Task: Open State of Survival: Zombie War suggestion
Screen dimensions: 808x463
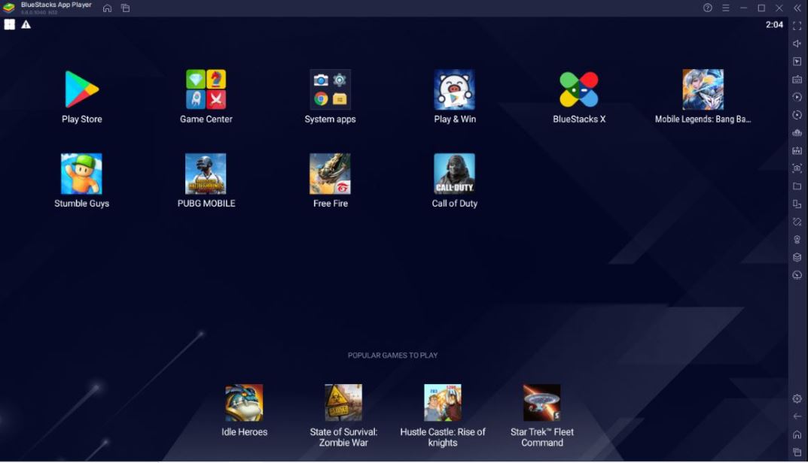Action: coord(343,404)
